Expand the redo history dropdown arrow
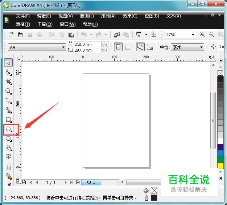The width and height of the screenshot is (227, 205). [106, 35]
